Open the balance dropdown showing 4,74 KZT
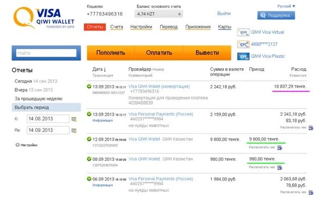This screenshot has height=198, width=329. (159, 14)
